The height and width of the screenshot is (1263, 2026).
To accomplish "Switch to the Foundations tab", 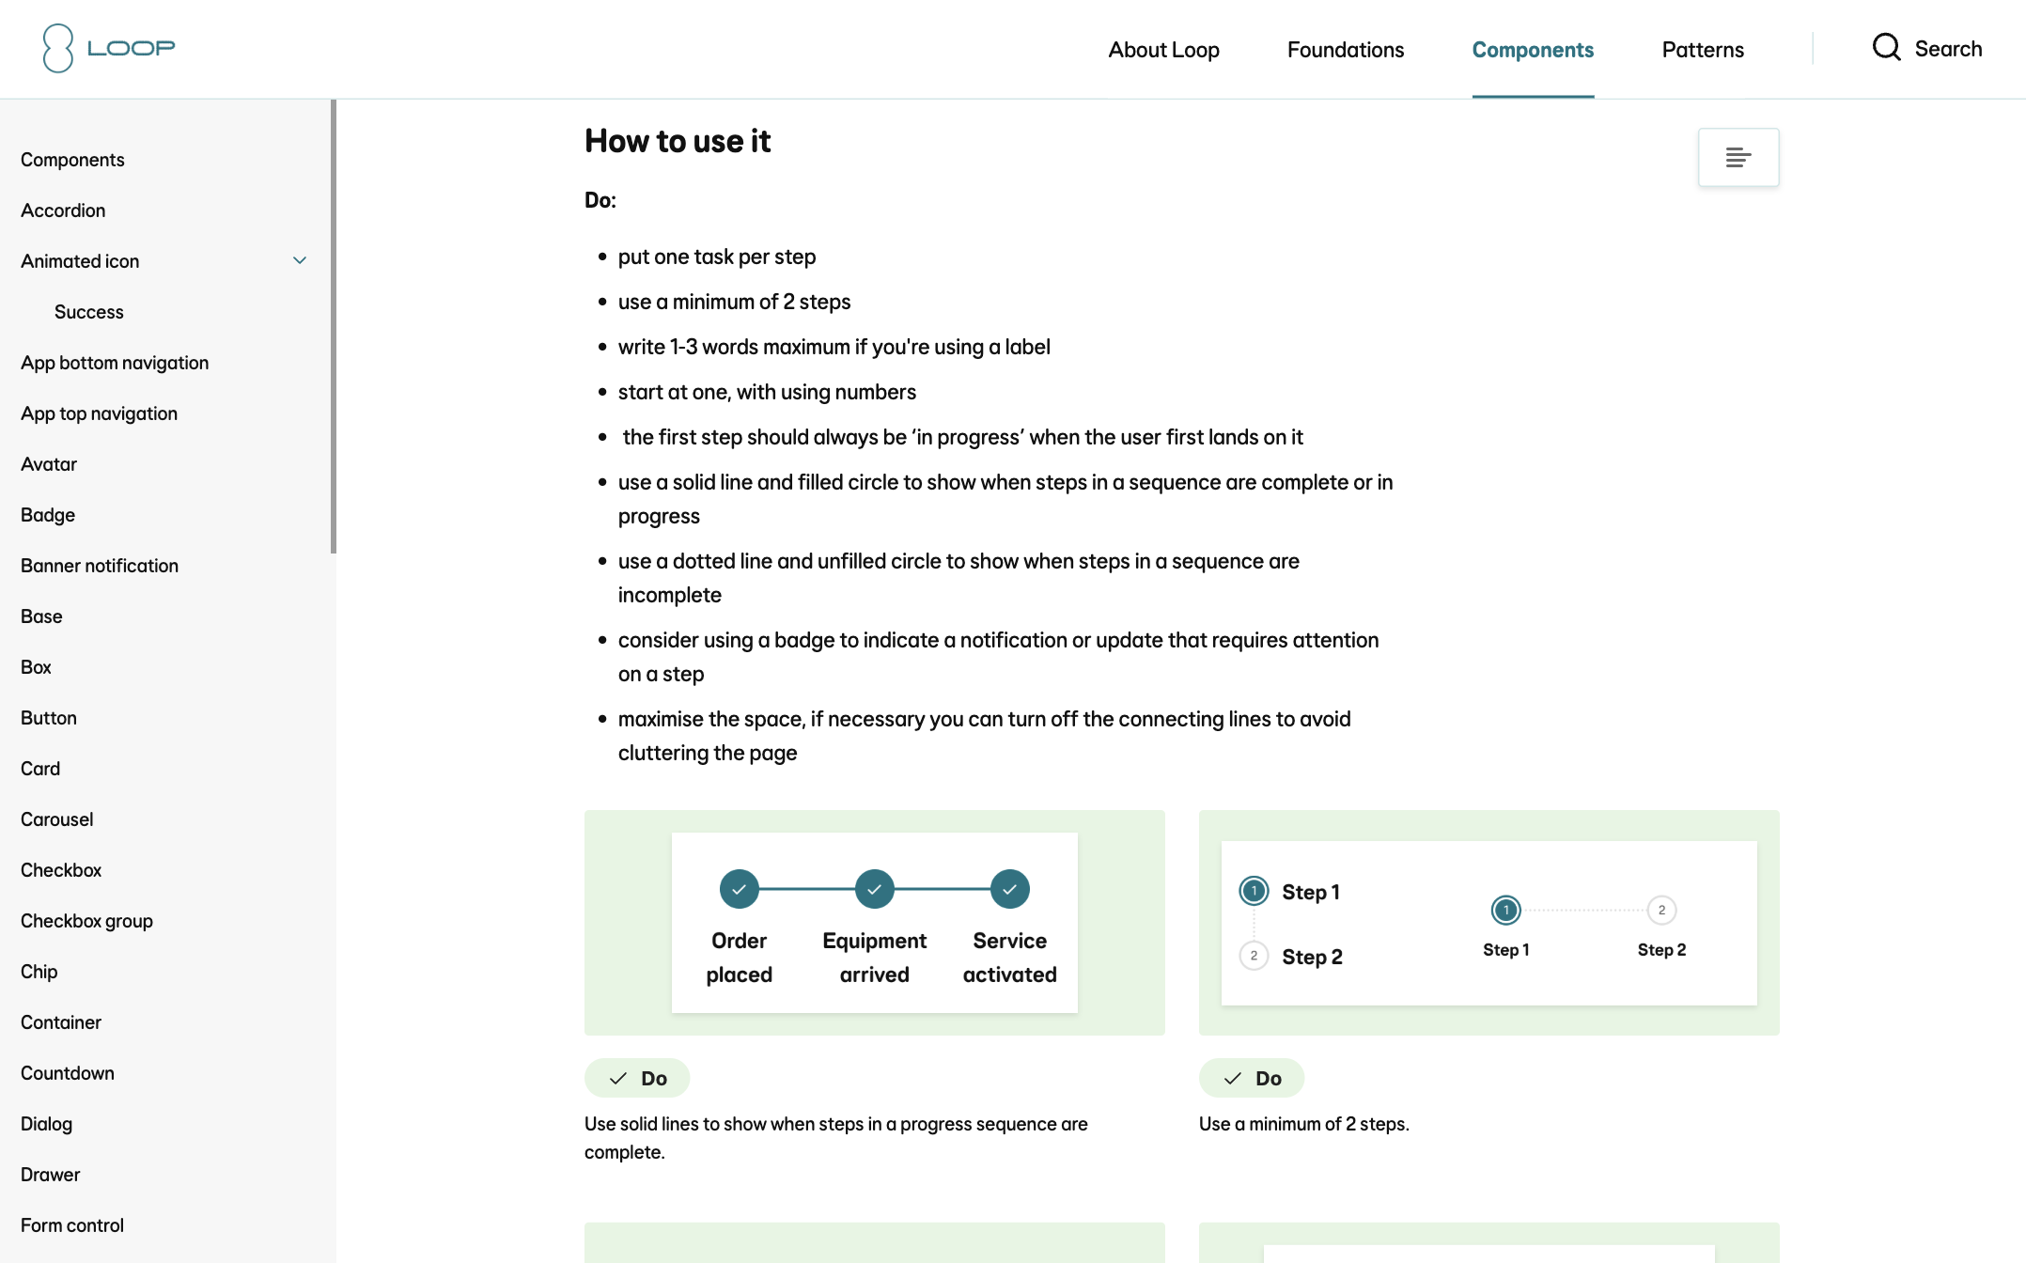I will pyautogui.click(x=1346, y=49).
